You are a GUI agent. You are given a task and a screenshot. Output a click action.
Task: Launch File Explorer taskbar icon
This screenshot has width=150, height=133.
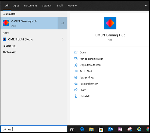pos(91,129)
